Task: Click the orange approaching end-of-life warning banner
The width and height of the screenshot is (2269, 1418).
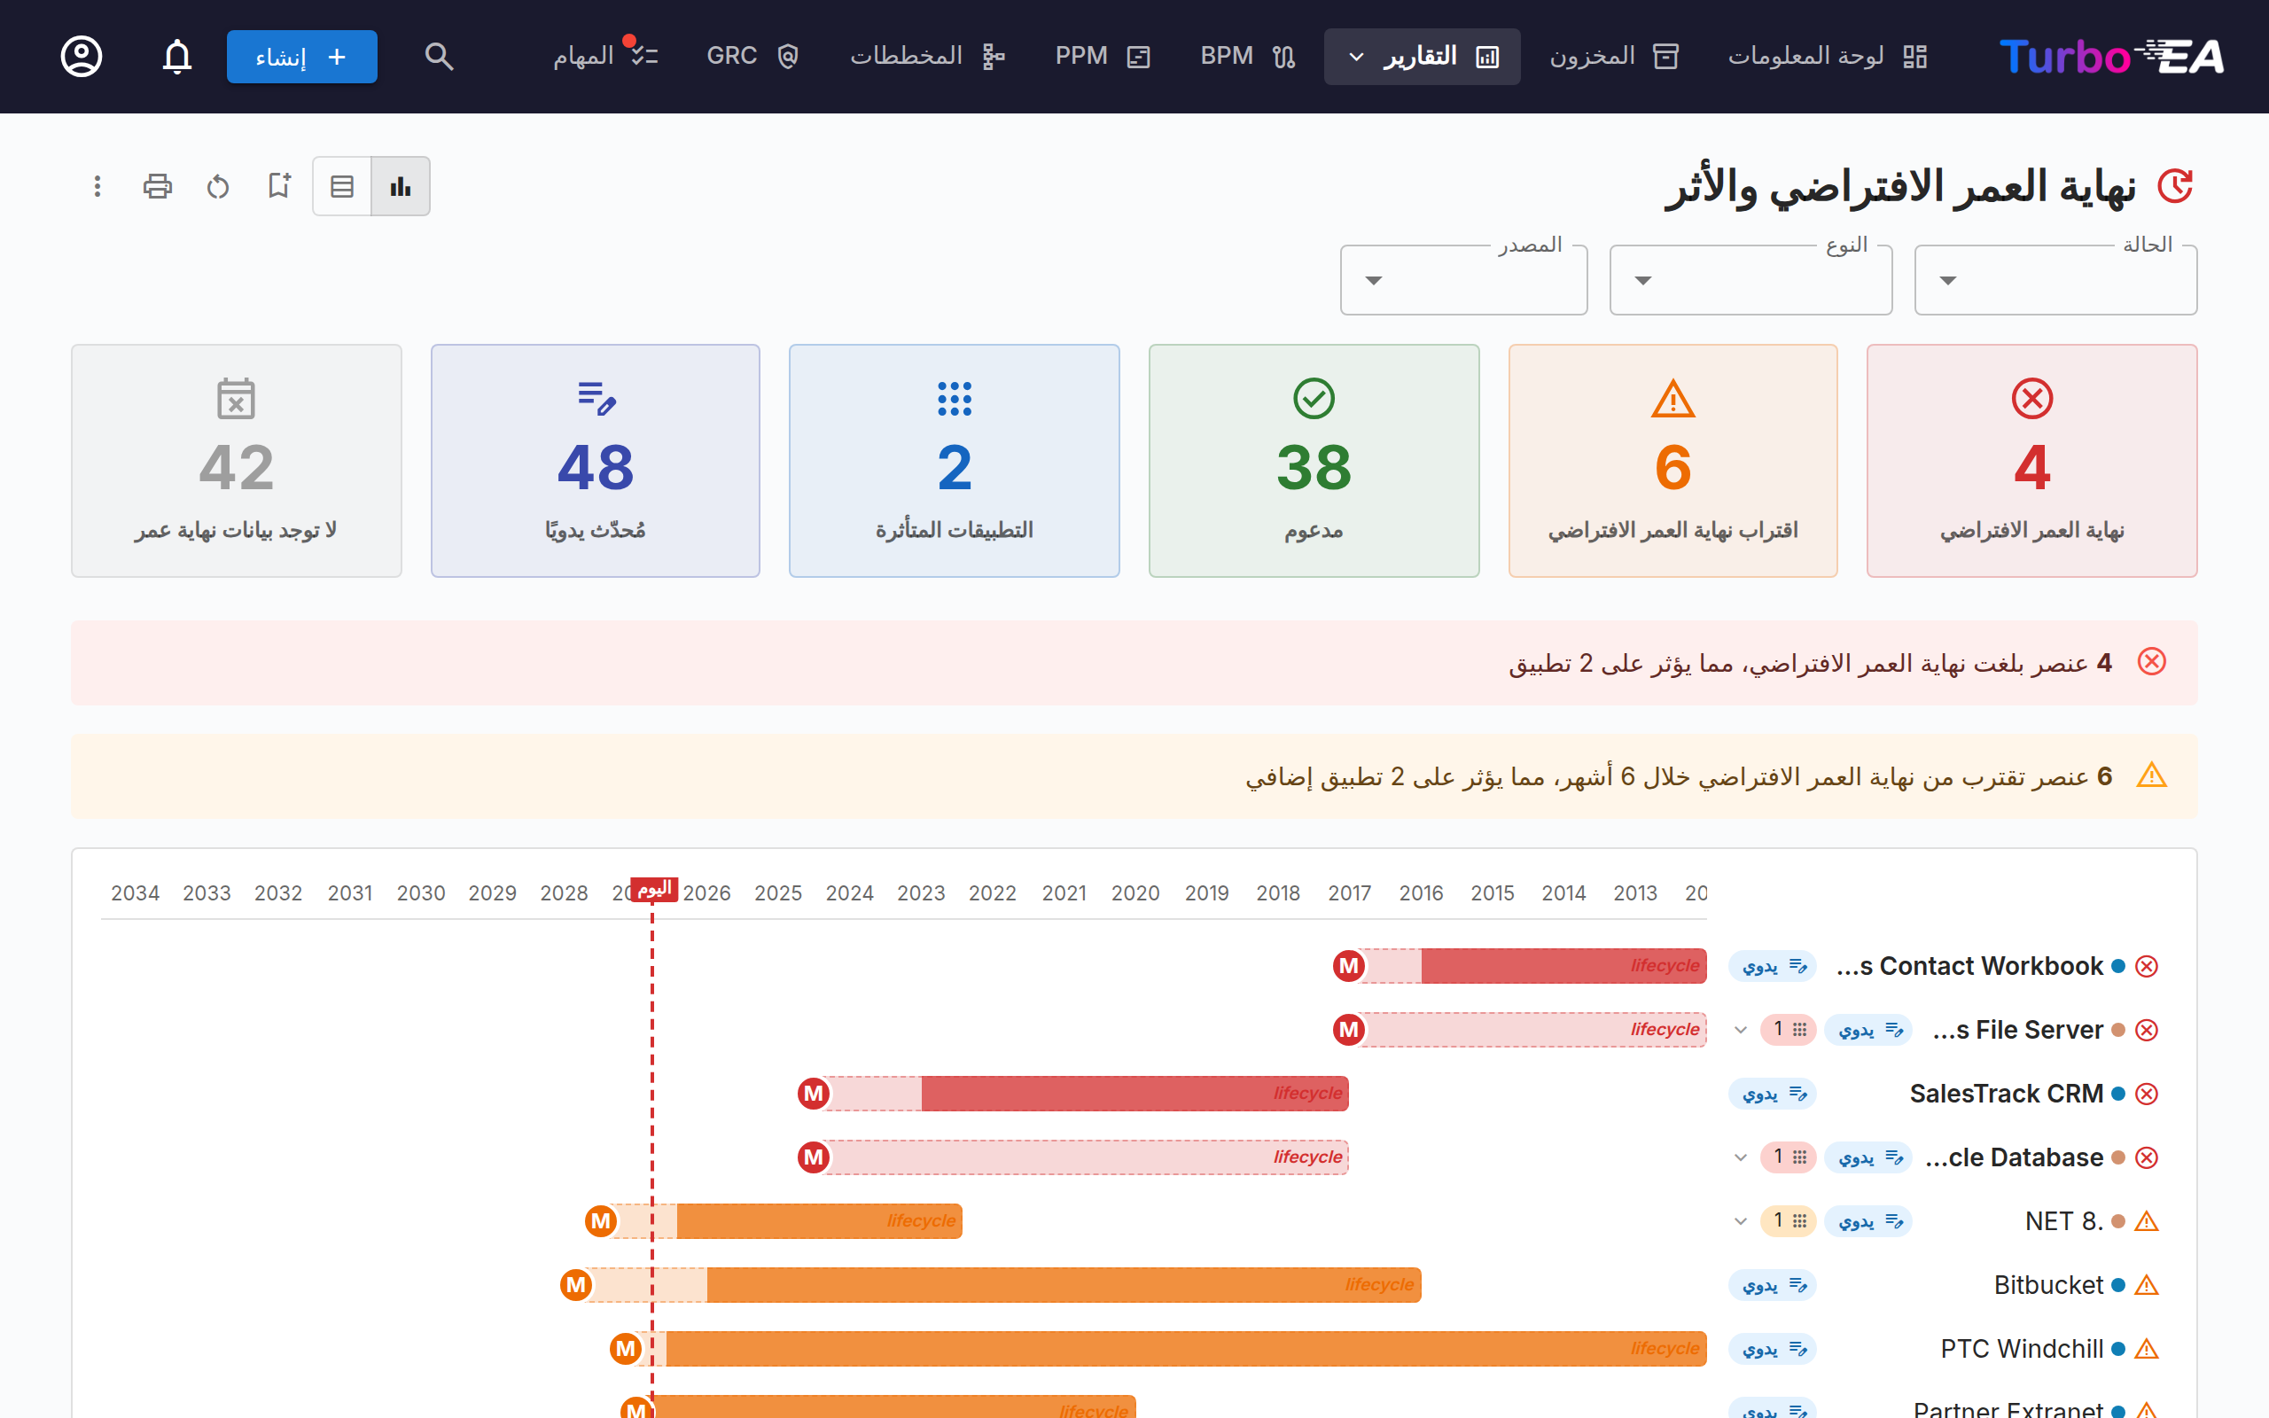Action: (1134, 775)
